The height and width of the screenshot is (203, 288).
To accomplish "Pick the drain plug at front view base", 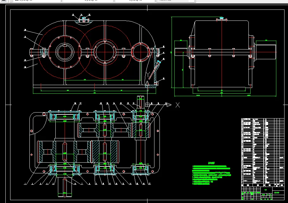I will click(x=156, y=84).
